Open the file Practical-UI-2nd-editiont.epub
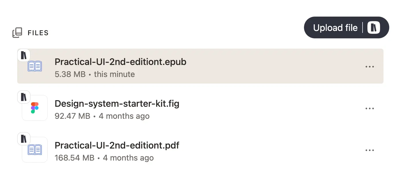The height and width of the screenshot is (174, 399). [x=120, y=62]
